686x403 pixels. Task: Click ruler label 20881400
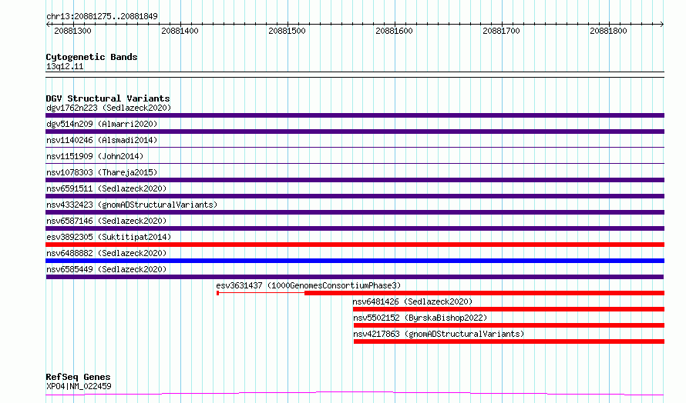click(180, 31)
